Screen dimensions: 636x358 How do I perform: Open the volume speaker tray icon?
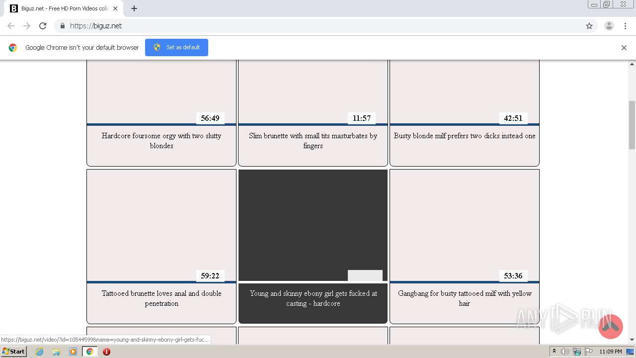click(565, 352)
